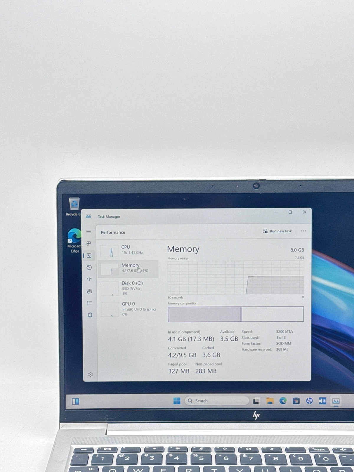Click the Memory usage graph
The image size is (354, 472).
236,277
